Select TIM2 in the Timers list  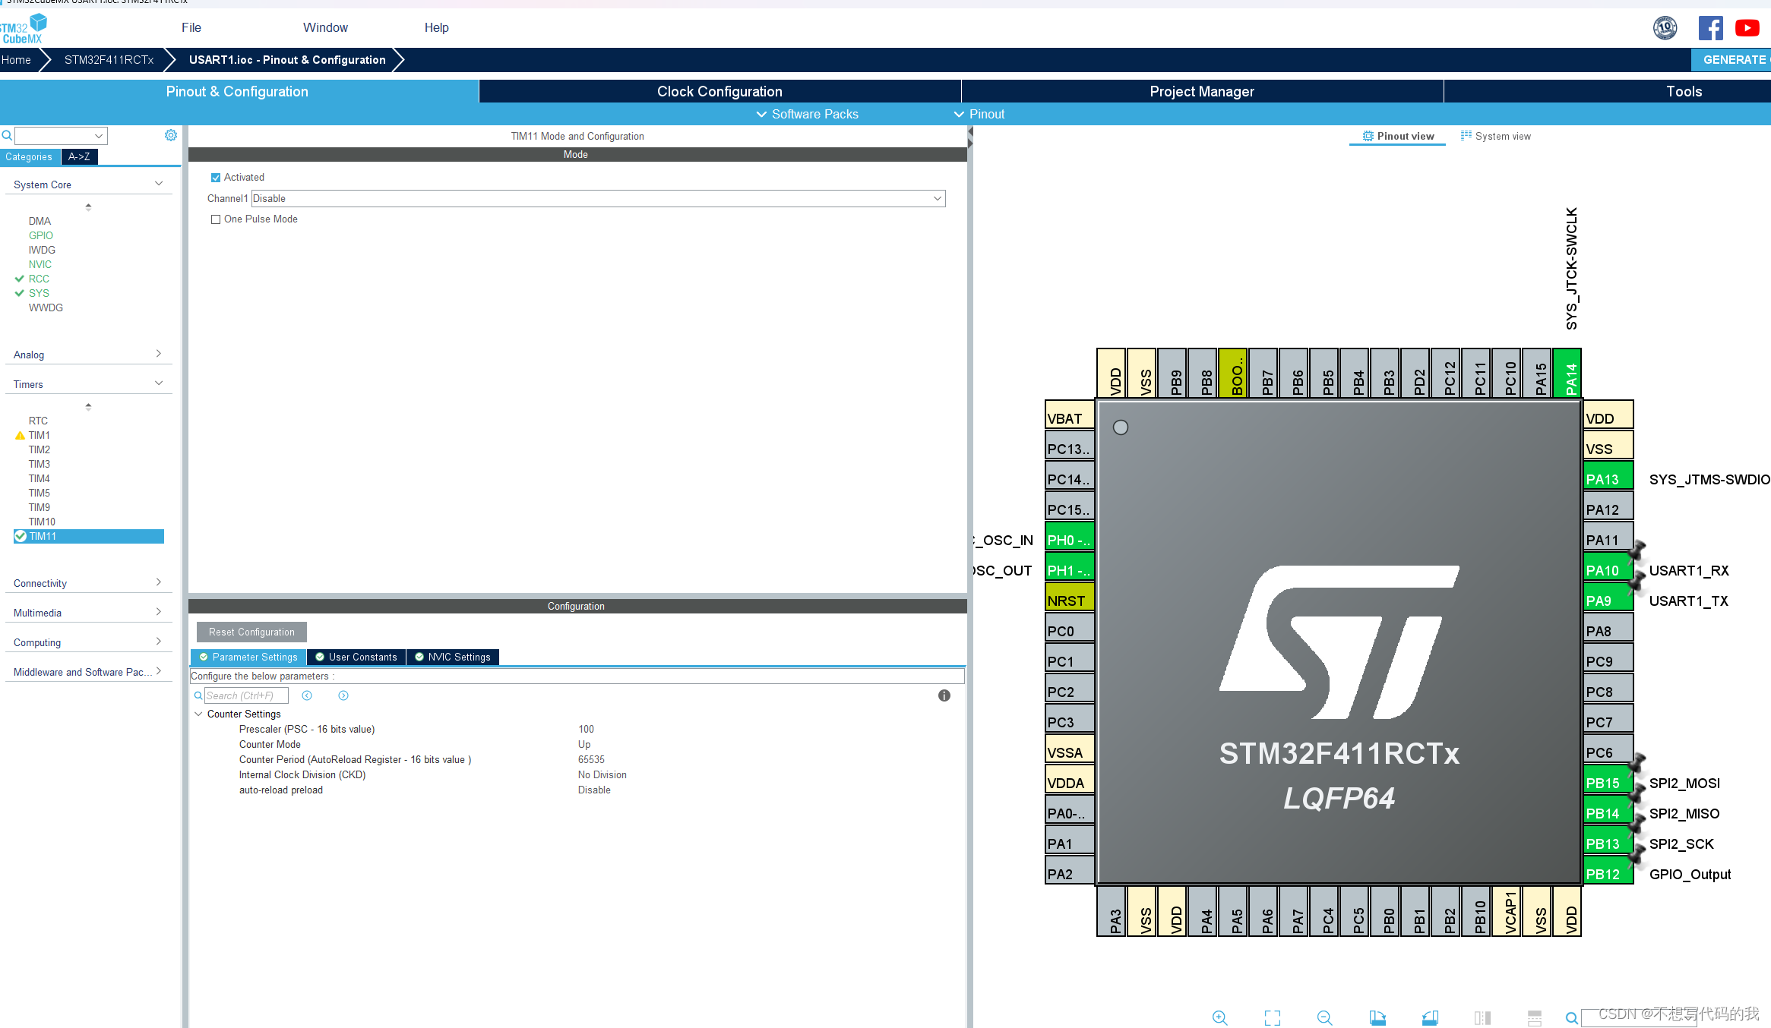(x=40, y=450)
